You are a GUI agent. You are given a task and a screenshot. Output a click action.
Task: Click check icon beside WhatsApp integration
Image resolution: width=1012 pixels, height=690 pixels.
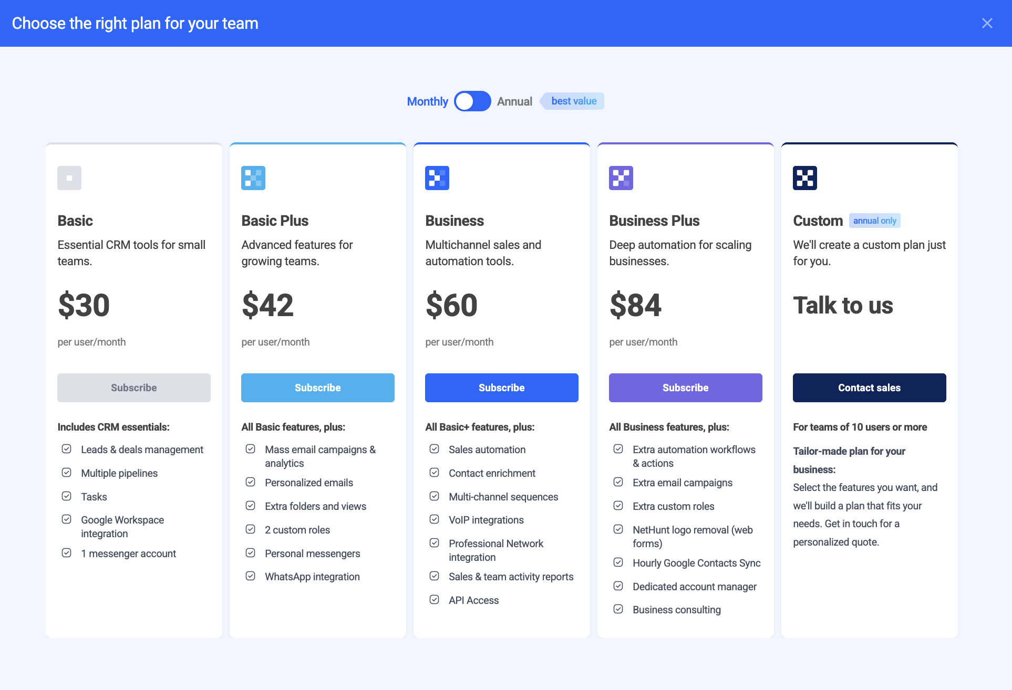click(251, 576)
